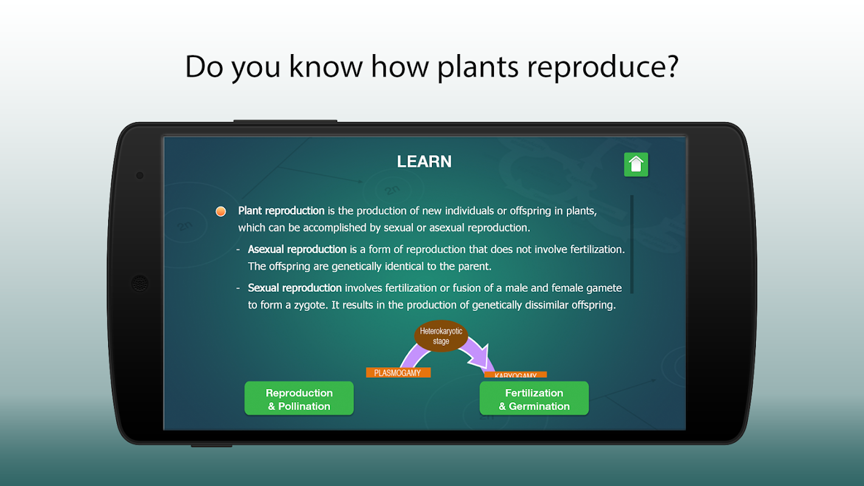Open the Fertilization & Germination section
The image size is (864, 486).
534,399
